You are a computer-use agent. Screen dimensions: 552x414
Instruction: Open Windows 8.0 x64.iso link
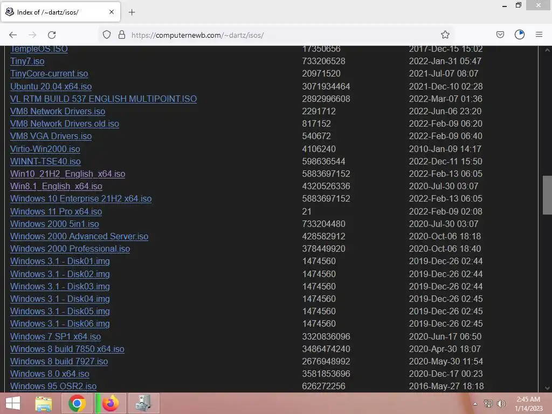point(50,374)
